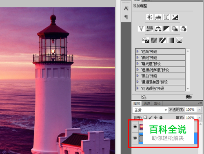This screenshot has height=154, width=204.
Task: Add a Channel Mixer adjustment
Action: click(183, 29)
